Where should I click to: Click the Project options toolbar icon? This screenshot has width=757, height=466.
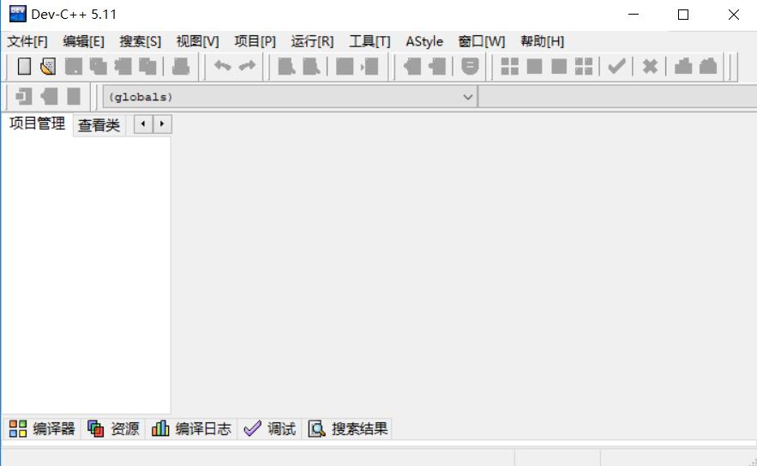(x=470, y=66)
